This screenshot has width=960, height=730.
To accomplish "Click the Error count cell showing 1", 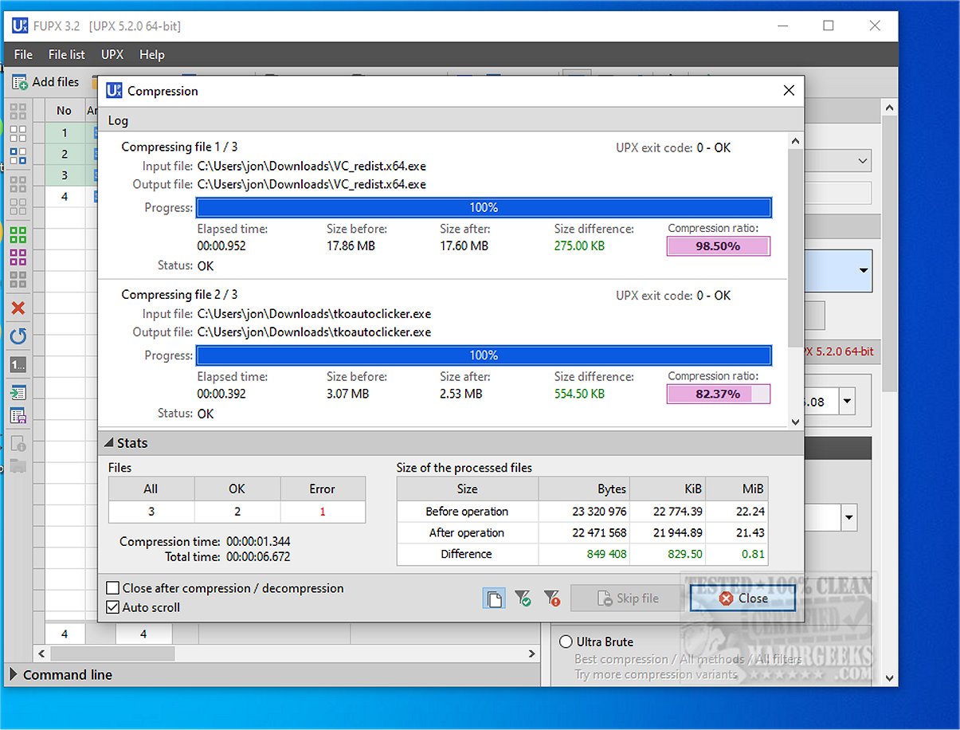I will [323, 512].
